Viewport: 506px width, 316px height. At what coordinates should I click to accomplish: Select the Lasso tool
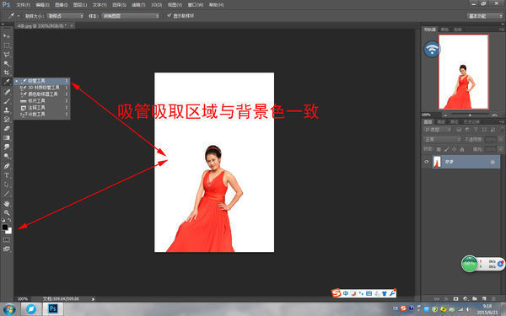pyautogui.click(x=7, y=54)
